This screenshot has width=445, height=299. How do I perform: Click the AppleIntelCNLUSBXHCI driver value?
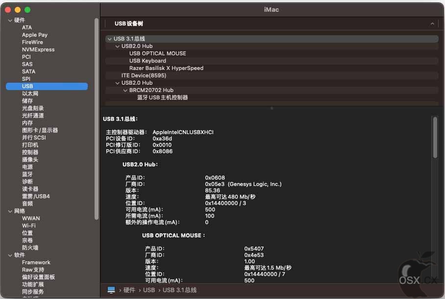tap(183, 132)
